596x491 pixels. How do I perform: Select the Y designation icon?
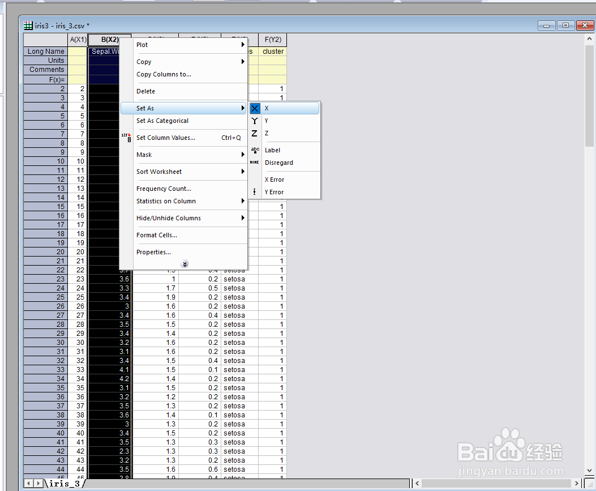coord(255,121)
